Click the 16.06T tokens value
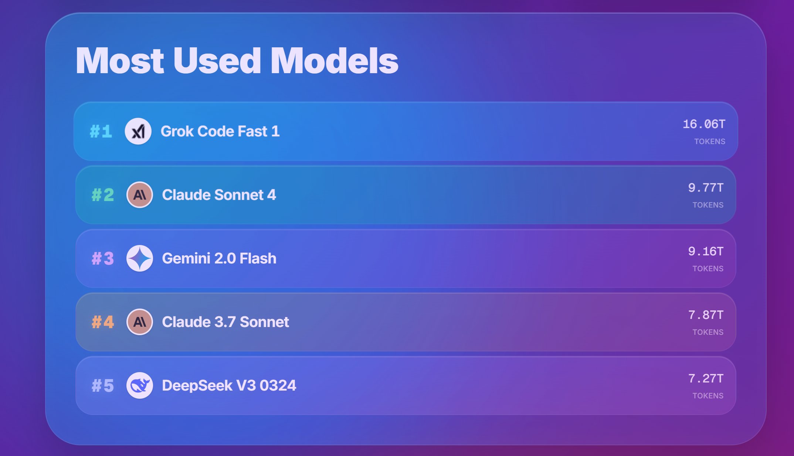 (x=703, y=124)
